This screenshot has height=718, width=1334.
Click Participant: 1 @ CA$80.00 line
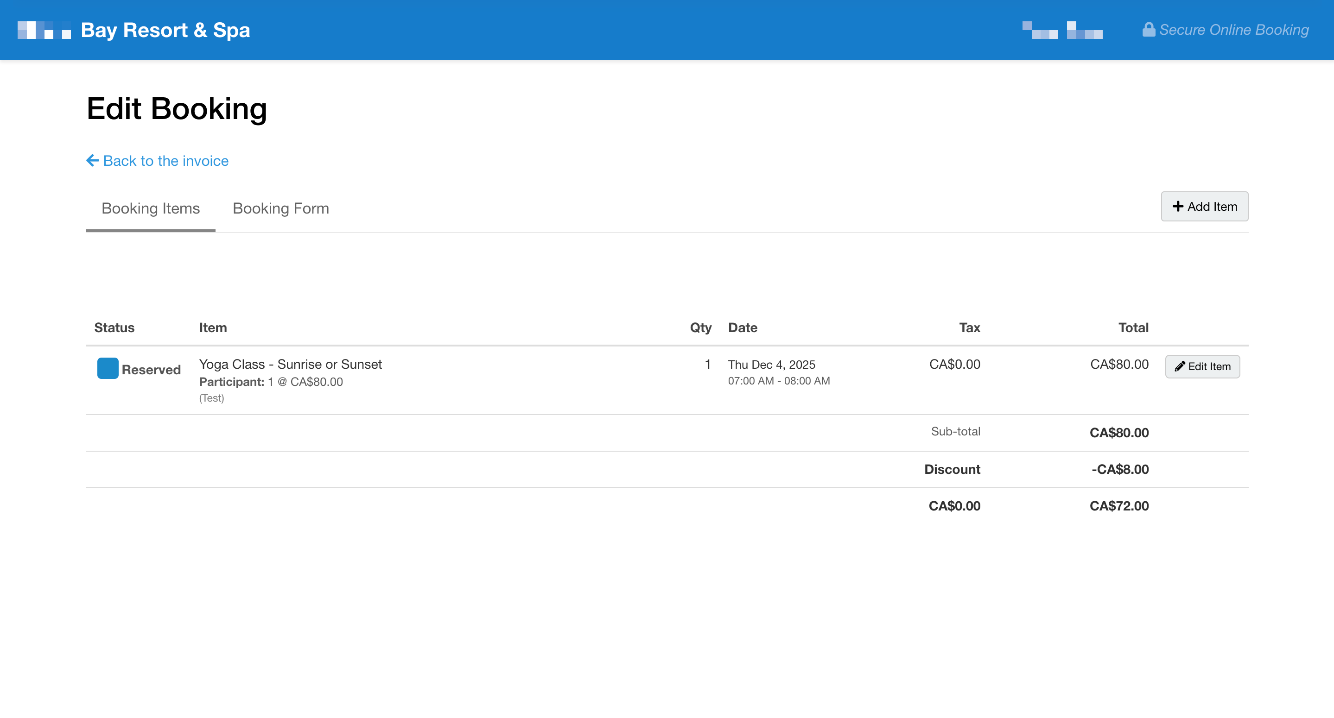(271, 382)
